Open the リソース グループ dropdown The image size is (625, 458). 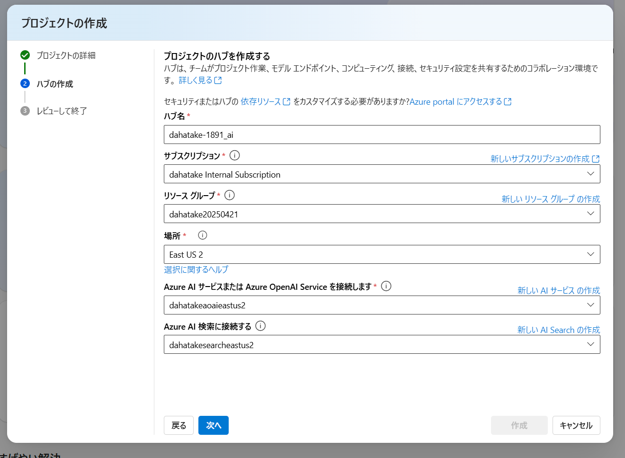click(x=382, y=214)
